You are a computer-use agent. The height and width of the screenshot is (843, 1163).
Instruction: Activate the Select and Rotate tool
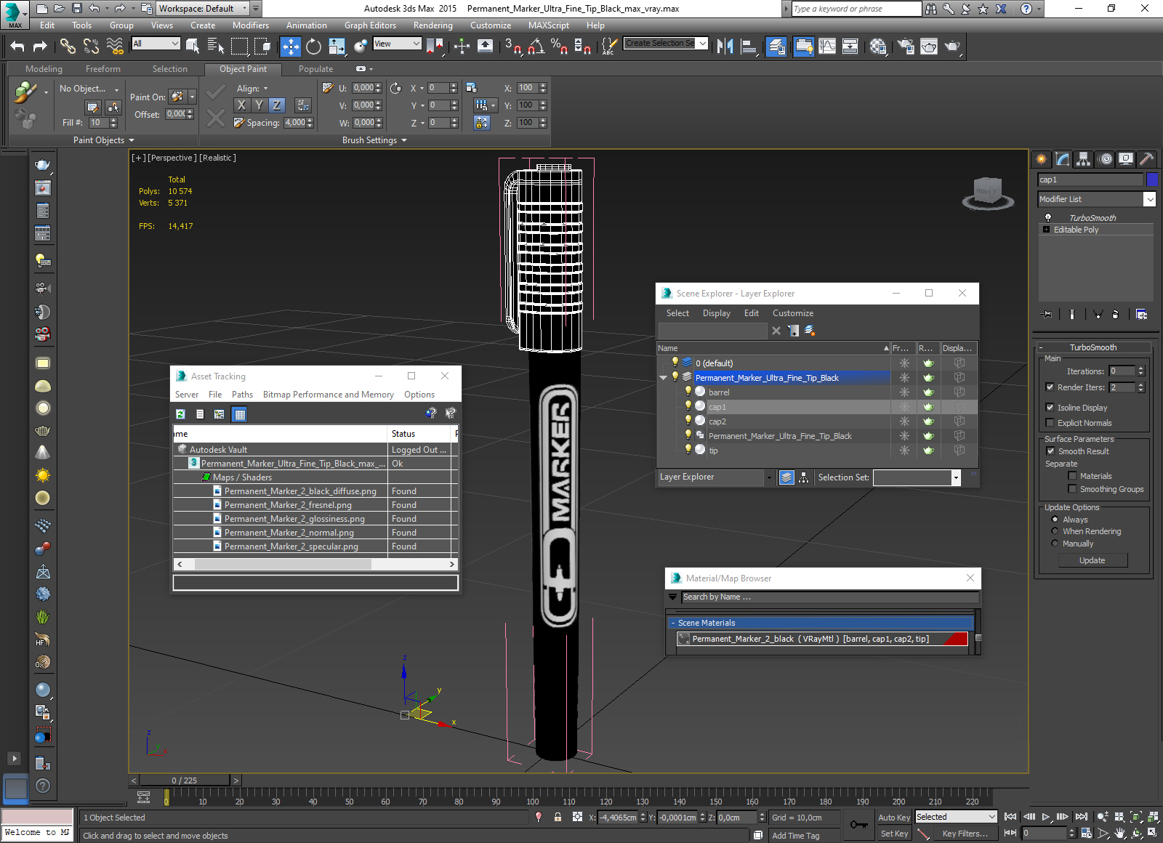313,47
